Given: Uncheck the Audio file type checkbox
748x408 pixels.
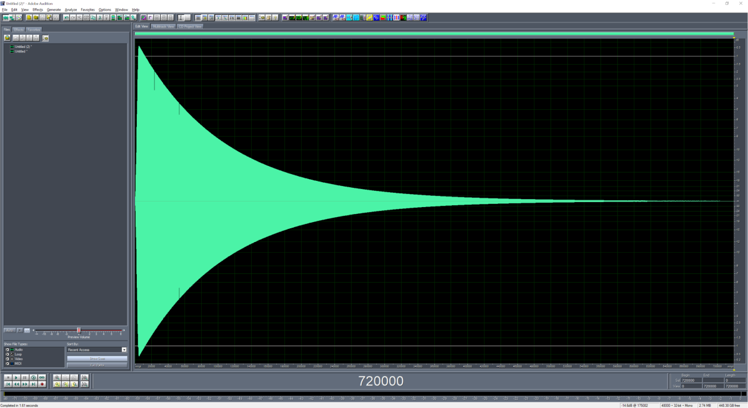Looking at the screenshot, I should tap(7, 349).
